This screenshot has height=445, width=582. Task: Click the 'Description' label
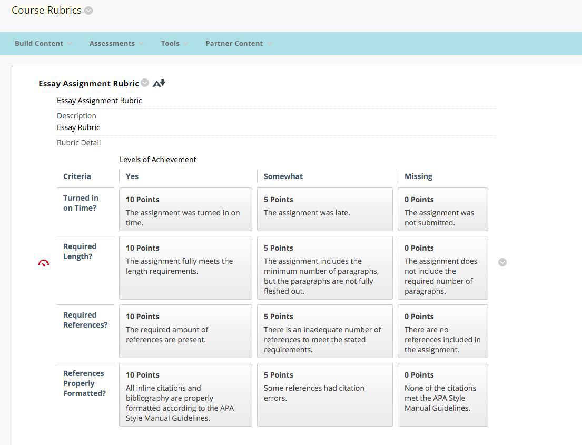76,116
